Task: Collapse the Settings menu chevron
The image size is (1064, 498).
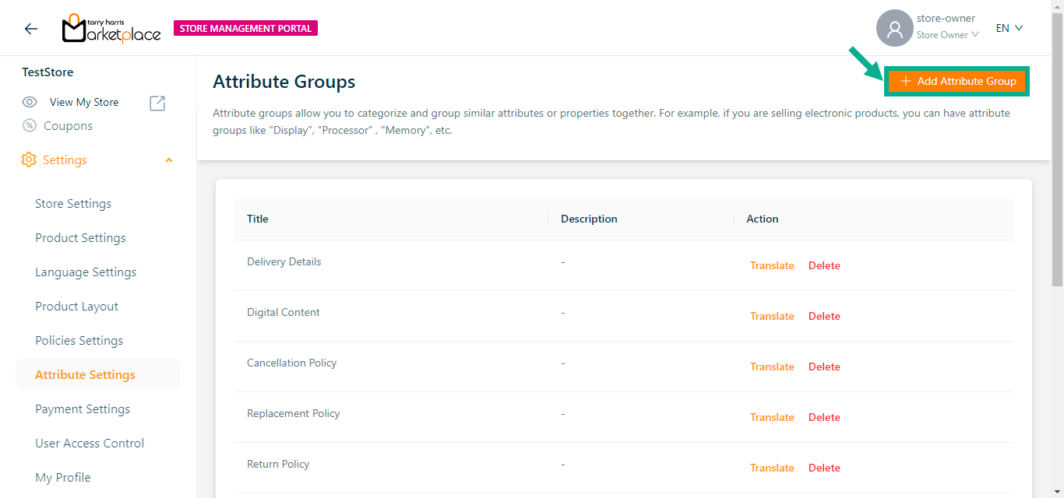Action: [169, 160]
